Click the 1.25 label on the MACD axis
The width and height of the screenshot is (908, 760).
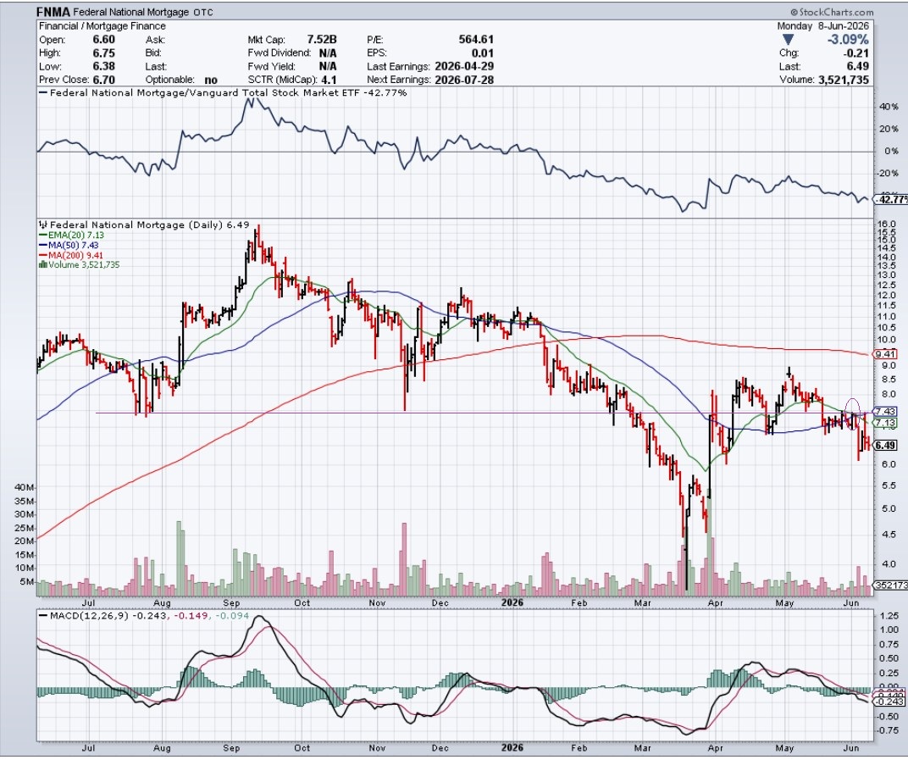pyautogui.click(x=889, y=615)
